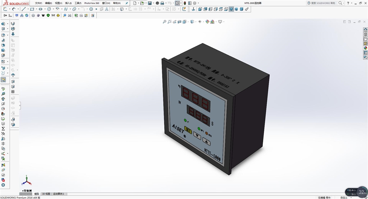Screen dimensions: 368x199
Task: Open the File Explorer folder icon in task pane
Action: coord(365,39)
